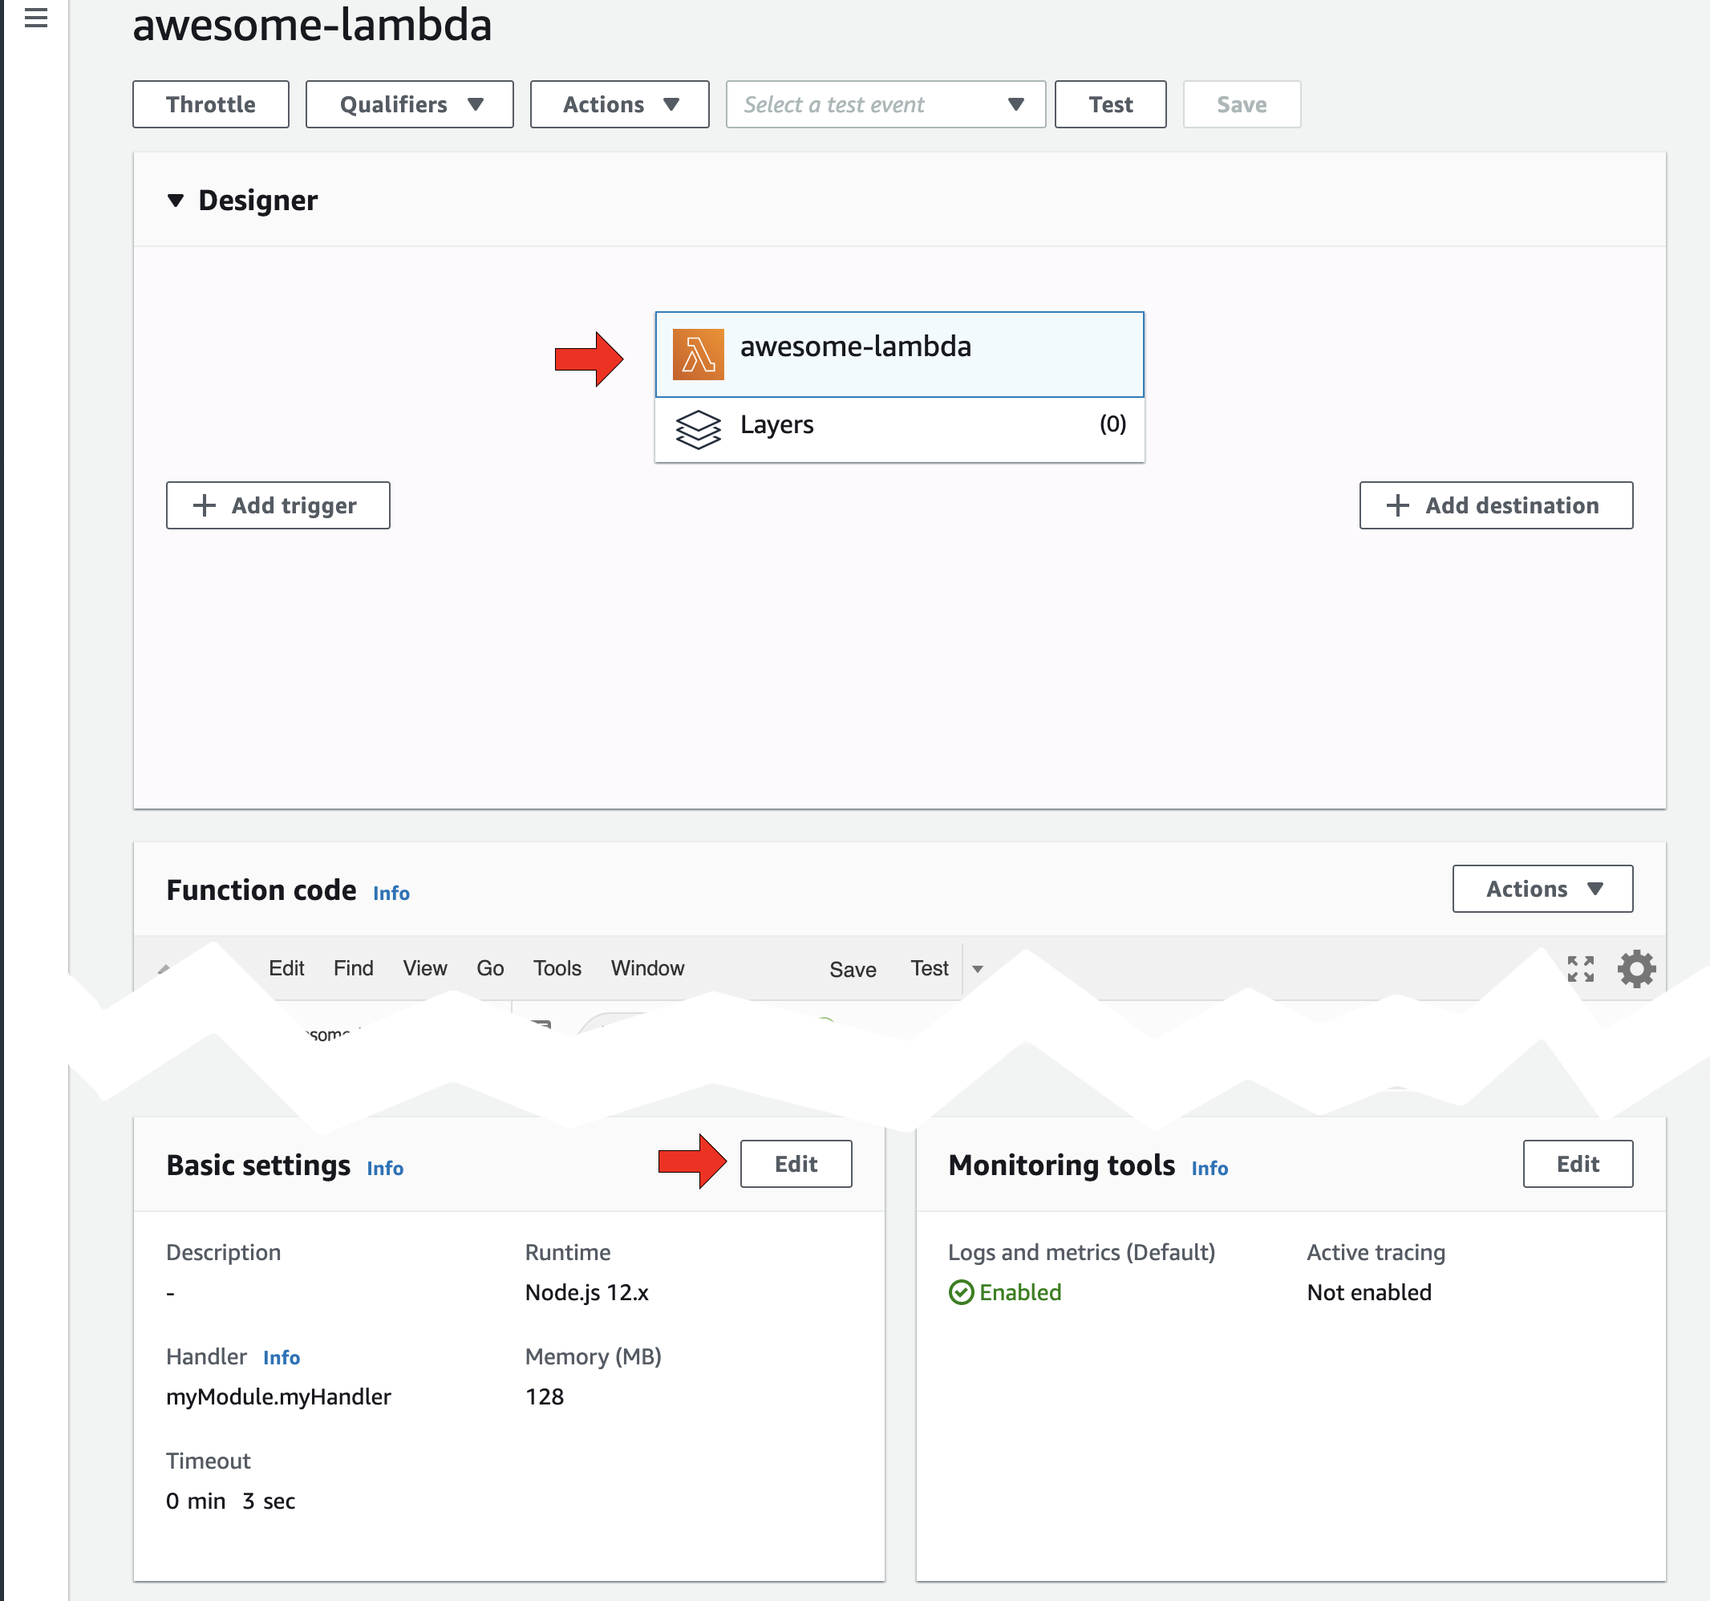Click the Throttle button
Image resolution: width=1710 pixels, height=1601 pixels.
pyautogui.click(x=211, y=104)
